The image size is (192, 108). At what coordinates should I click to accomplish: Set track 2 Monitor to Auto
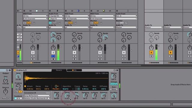click(x=29, y=23)
